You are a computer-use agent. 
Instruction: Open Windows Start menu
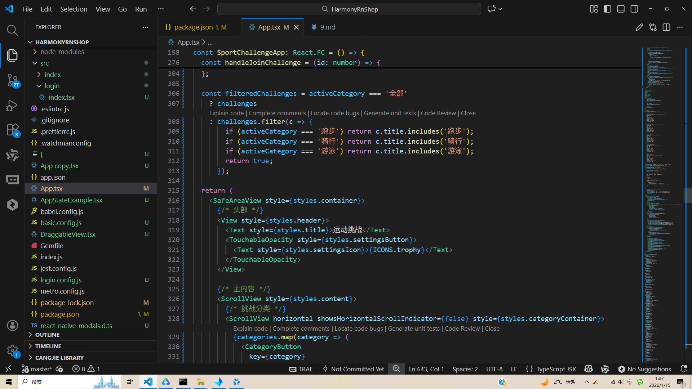click(x=9, y=382)
